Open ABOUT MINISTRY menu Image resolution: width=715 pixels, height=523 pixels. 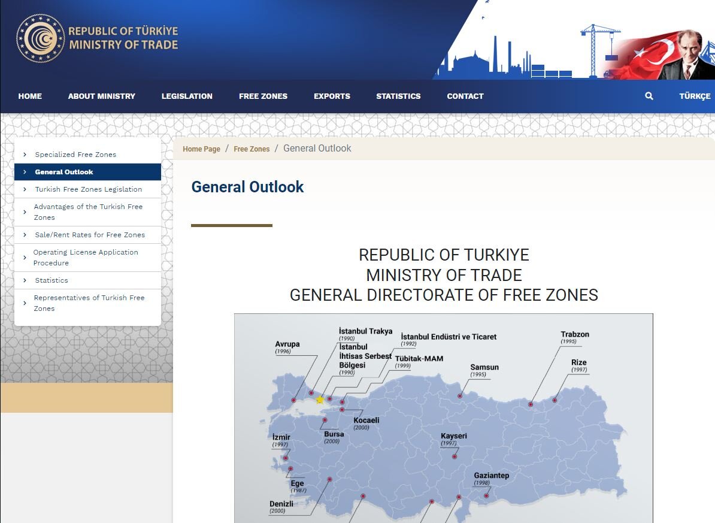(x=102, y=96)
